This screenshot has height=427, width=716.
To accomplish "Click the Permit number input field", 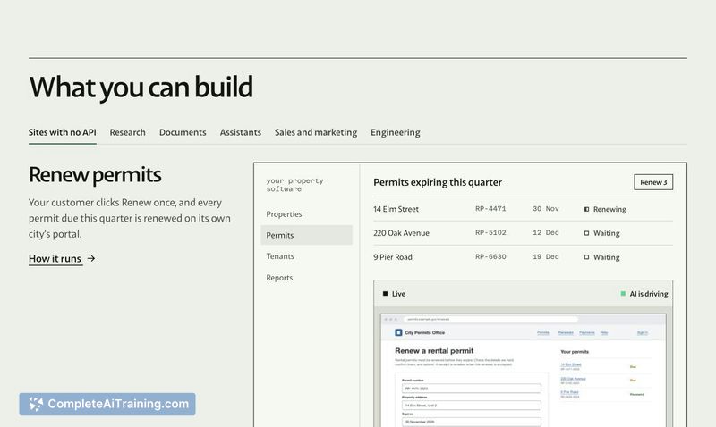I will click(472, 389).
